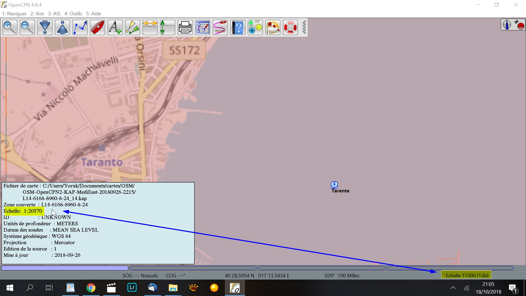The image size is (526, 296).
Task: Open Route and Mark Manager
Action: (x=203, y=27)
